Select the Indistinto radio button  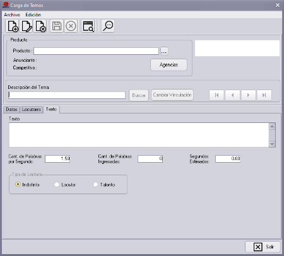click(x=18, y=184)
